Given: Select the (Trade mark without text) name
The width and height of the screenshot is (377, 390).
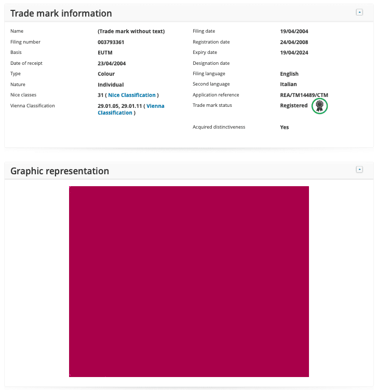Looking at the screenshot, I should (x=131, y=31).
